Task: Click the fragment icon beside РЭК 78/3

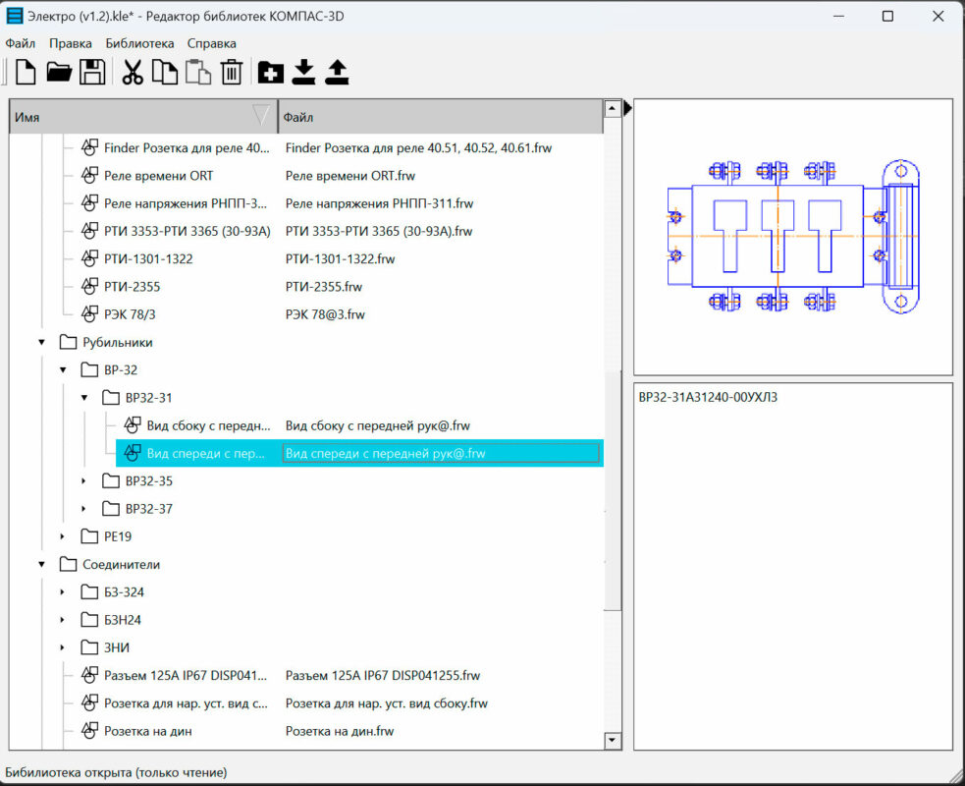Action: 89,314
